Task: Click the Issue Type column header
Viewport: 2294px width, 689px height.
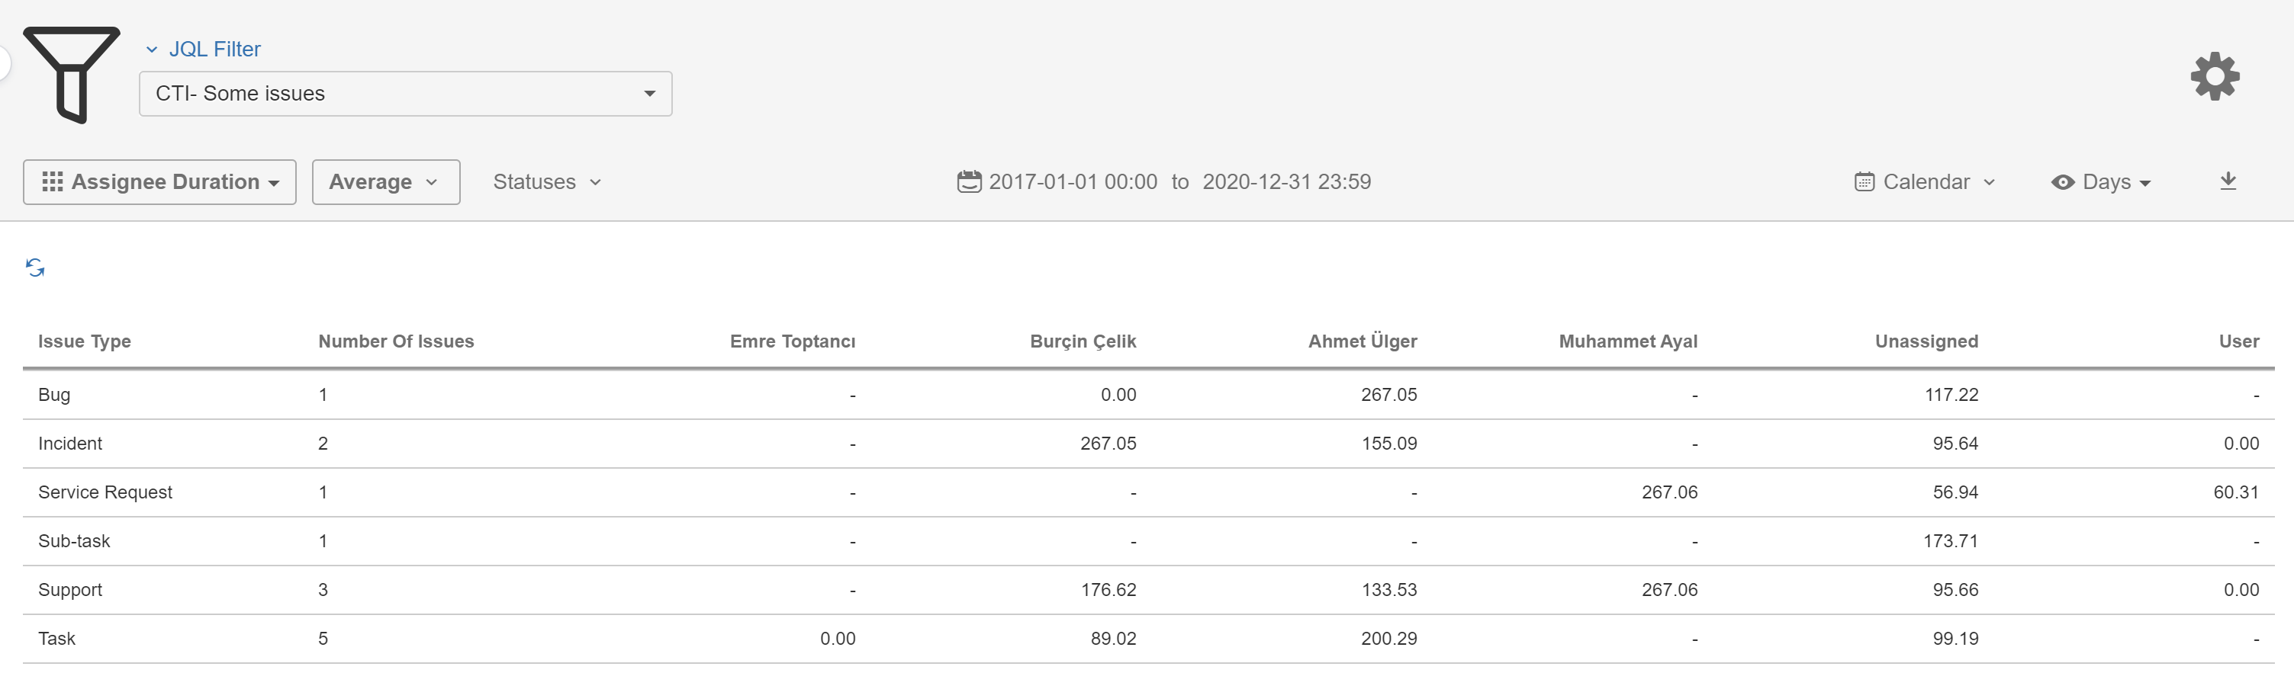Action: click(85, 341)
